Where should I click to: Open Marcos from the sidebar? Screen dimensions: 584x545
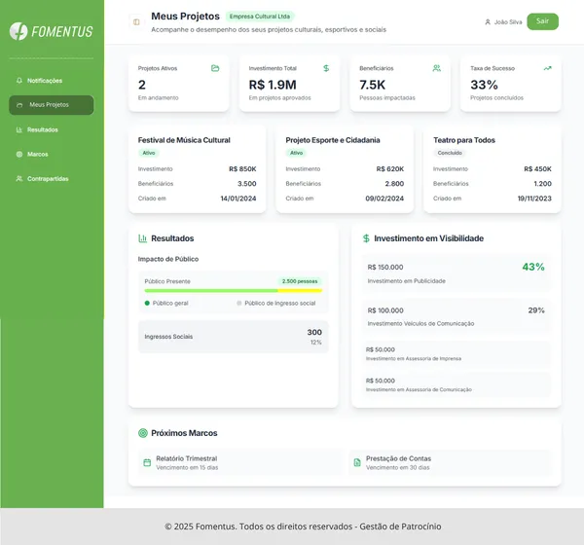point(37,154)
